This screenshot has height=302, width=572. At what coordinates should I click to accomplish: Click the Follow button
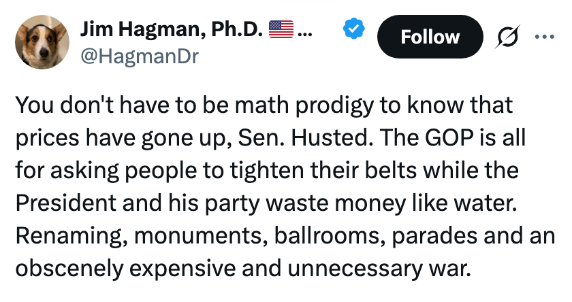pyautogui.click(x=430, y=37)
